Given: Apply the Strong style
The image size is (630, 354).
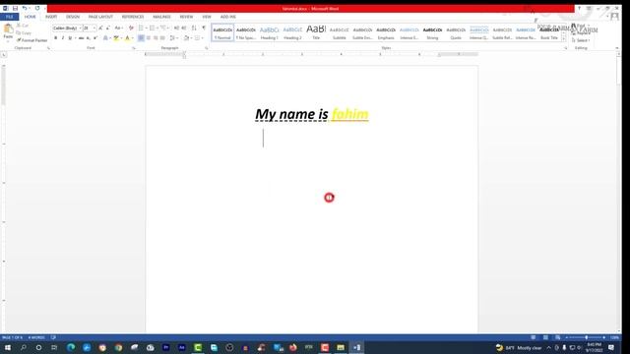Looking at the screenshot, I should (x=432, y=32).
